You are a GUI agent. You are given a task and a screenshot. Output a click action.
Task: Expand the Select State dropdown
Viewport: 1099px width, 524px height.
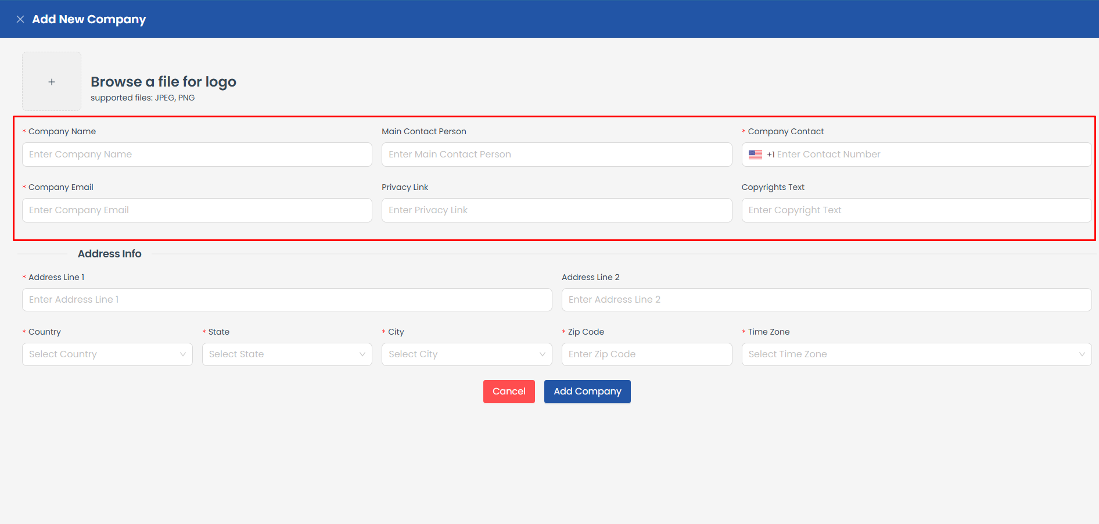287,354
